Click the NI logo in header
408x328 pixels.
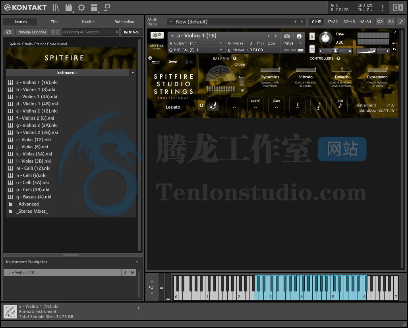[398, 8]
